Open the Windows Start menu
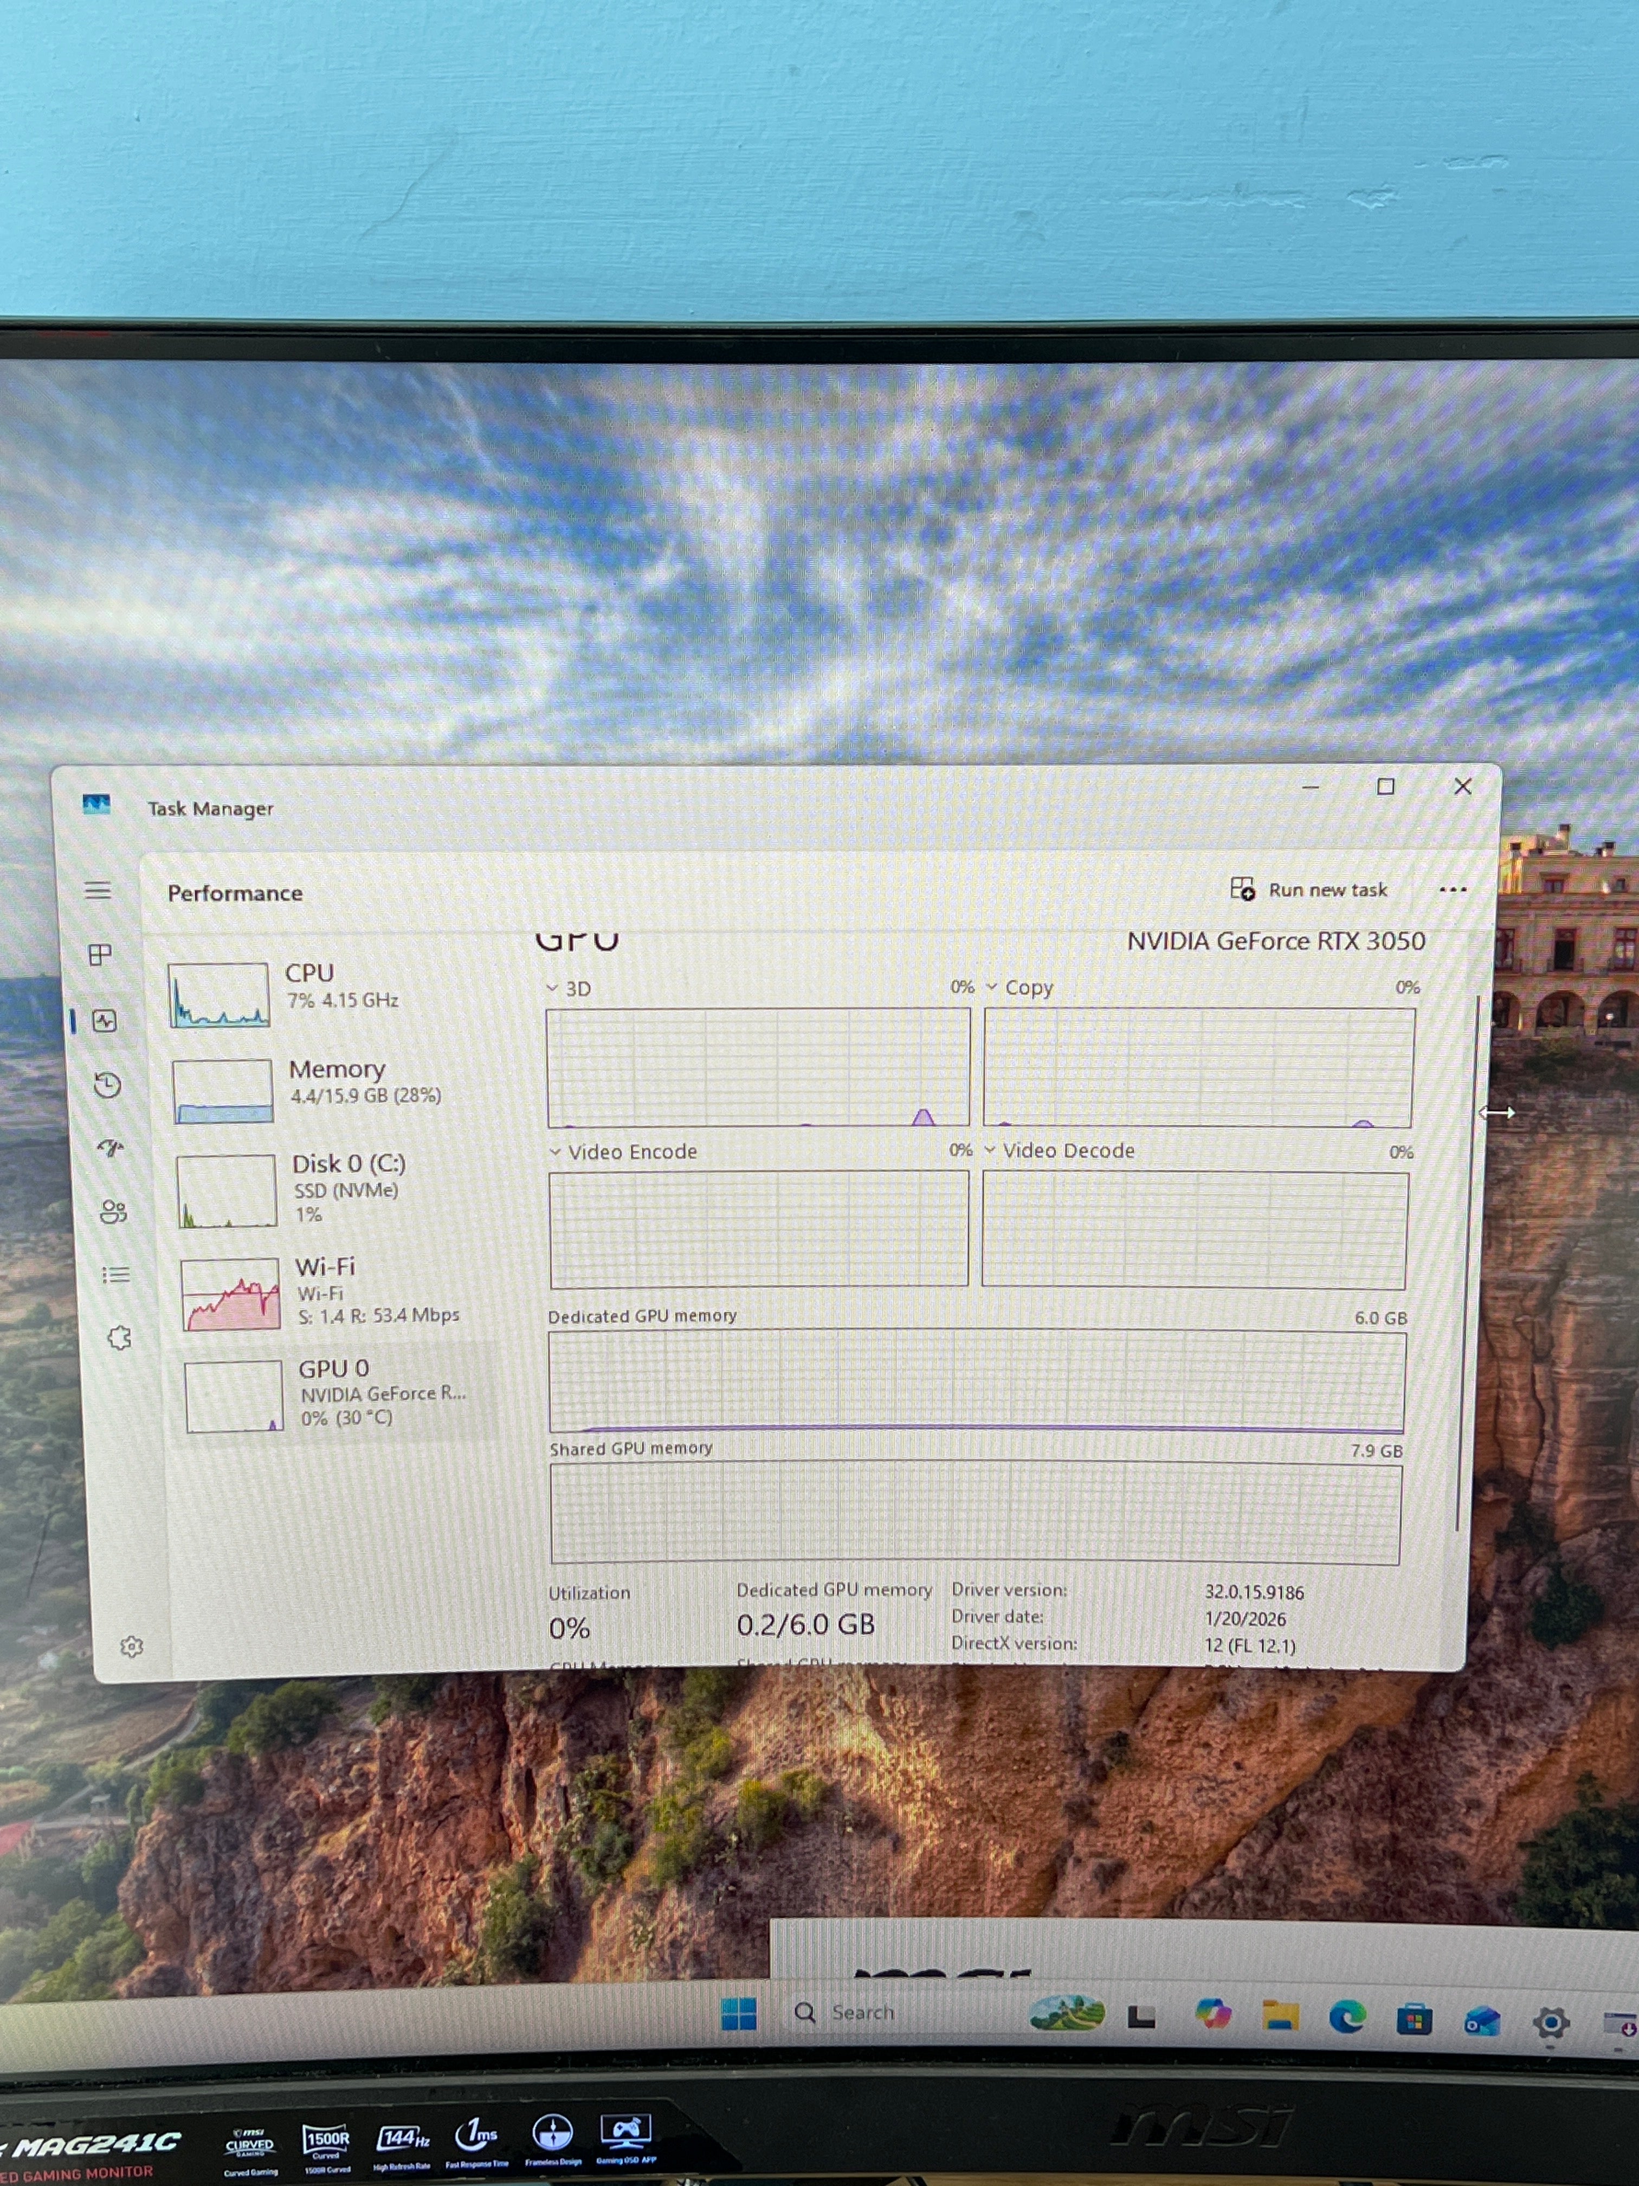This screenshot has width=1639, height=2186. pos(739,2013)
